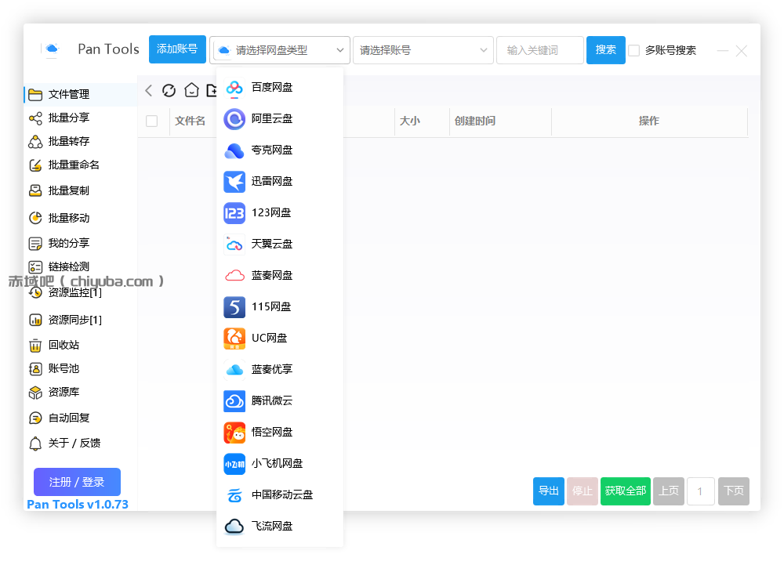Click the Register / Login button (注册 / 登录)
This screenshot has height=565, width=784.
(x=77, y=482)
